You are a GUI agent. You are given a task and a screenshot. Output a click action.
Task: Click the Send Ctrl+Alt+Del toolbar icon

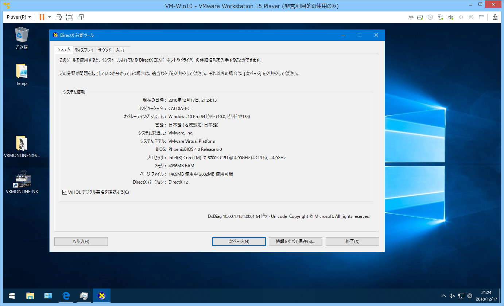[x=59, y=17]
